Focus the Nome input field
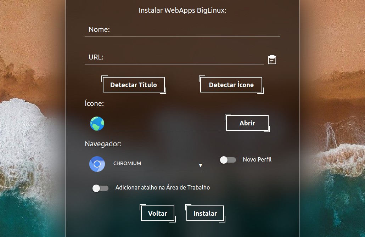The image size is (365, 237). [182, 30]
